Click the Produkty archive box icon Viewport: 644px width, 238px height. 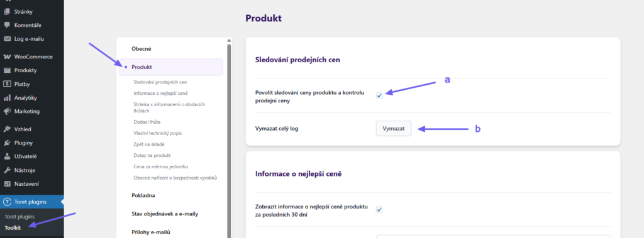[6, 70]
